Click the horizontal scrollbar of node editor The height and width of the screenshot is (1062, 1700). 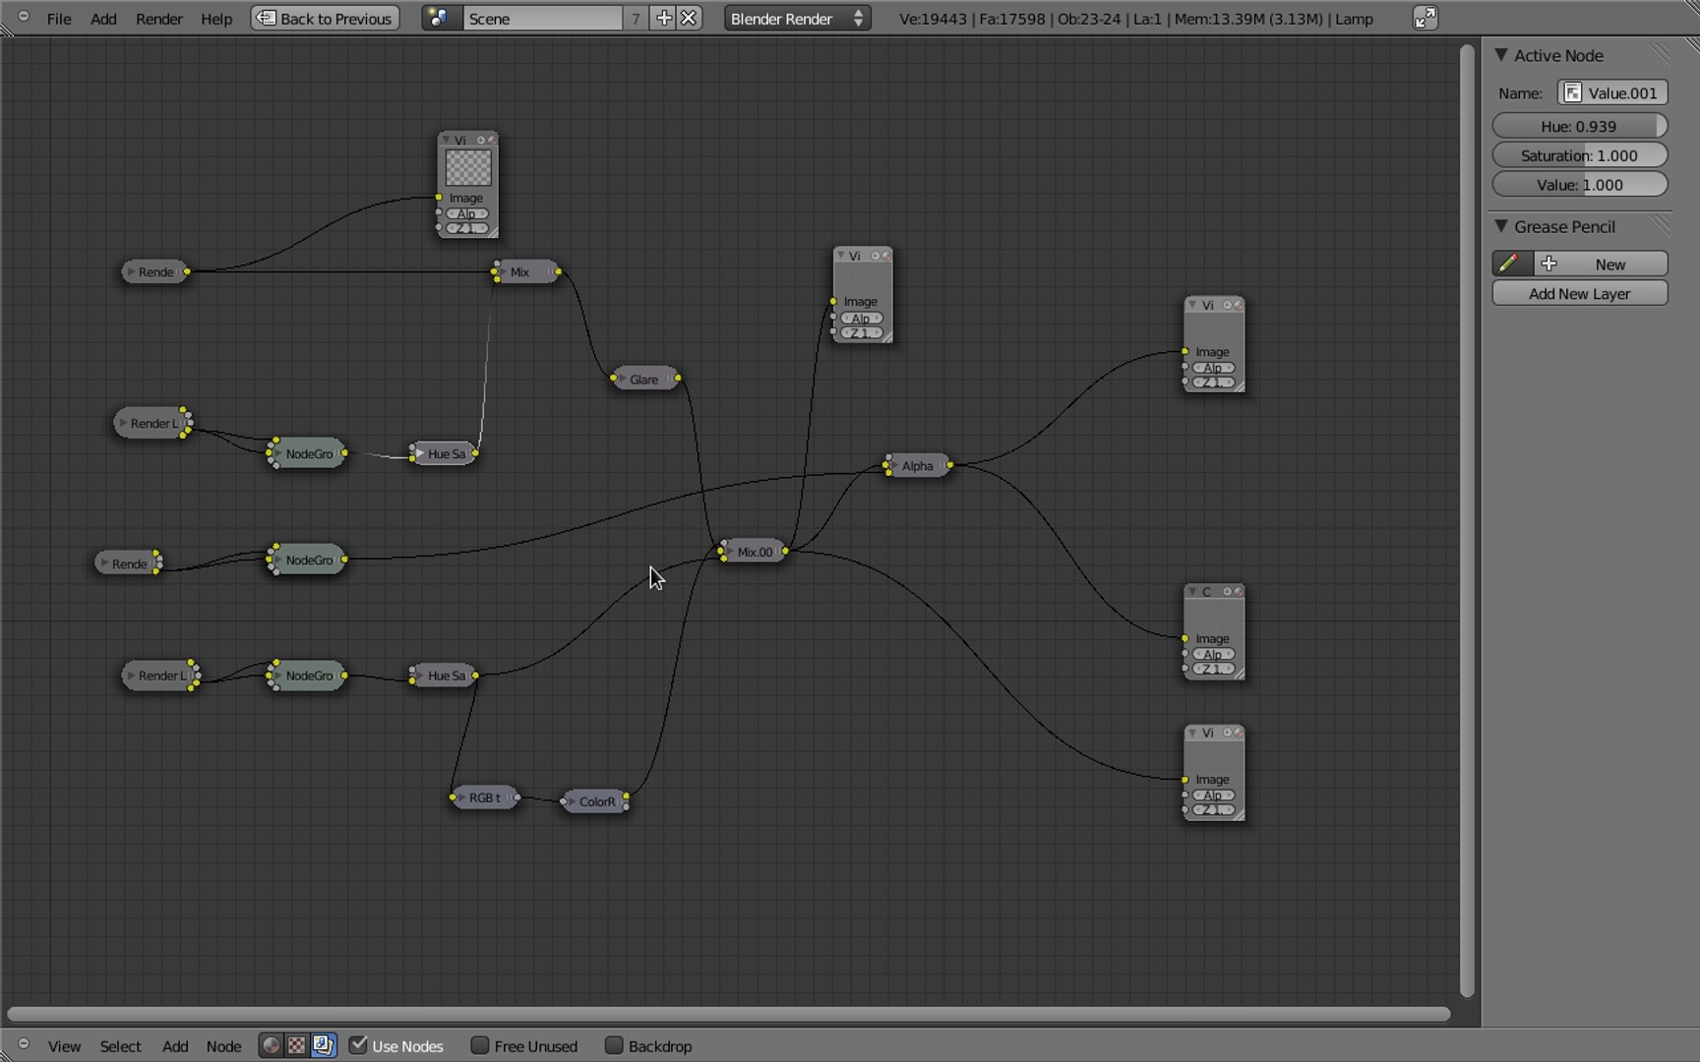click(x=728, y=1013)
